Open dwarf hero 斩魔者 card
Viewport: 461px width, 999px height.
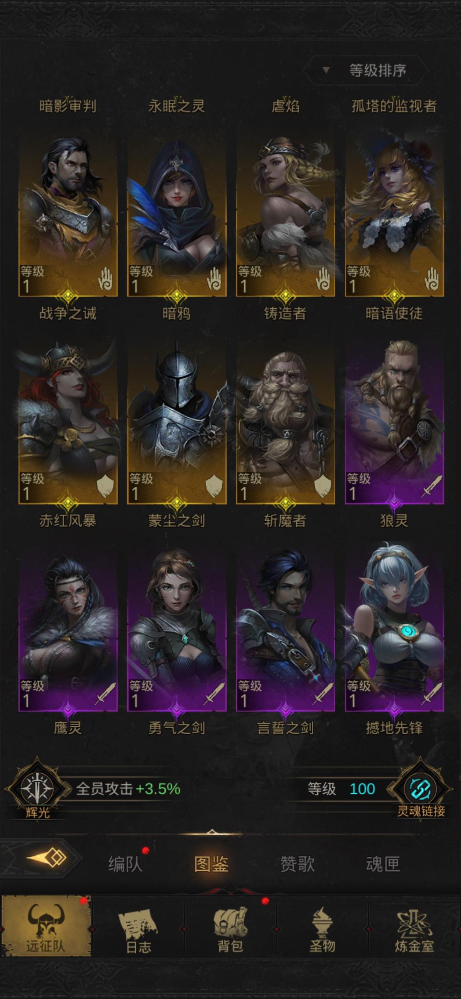point(285,423)
